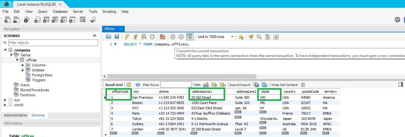Close the offices query tab

click(121, 29)
